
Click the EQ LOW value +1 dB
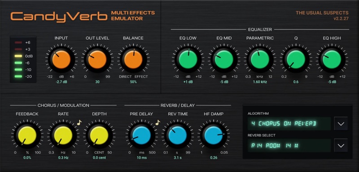(188, 82)
